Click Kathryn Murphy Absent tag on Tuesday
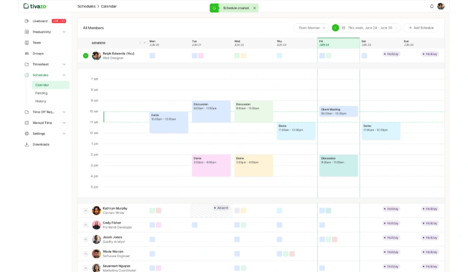 pyautogui.click(x=221, y=208)
